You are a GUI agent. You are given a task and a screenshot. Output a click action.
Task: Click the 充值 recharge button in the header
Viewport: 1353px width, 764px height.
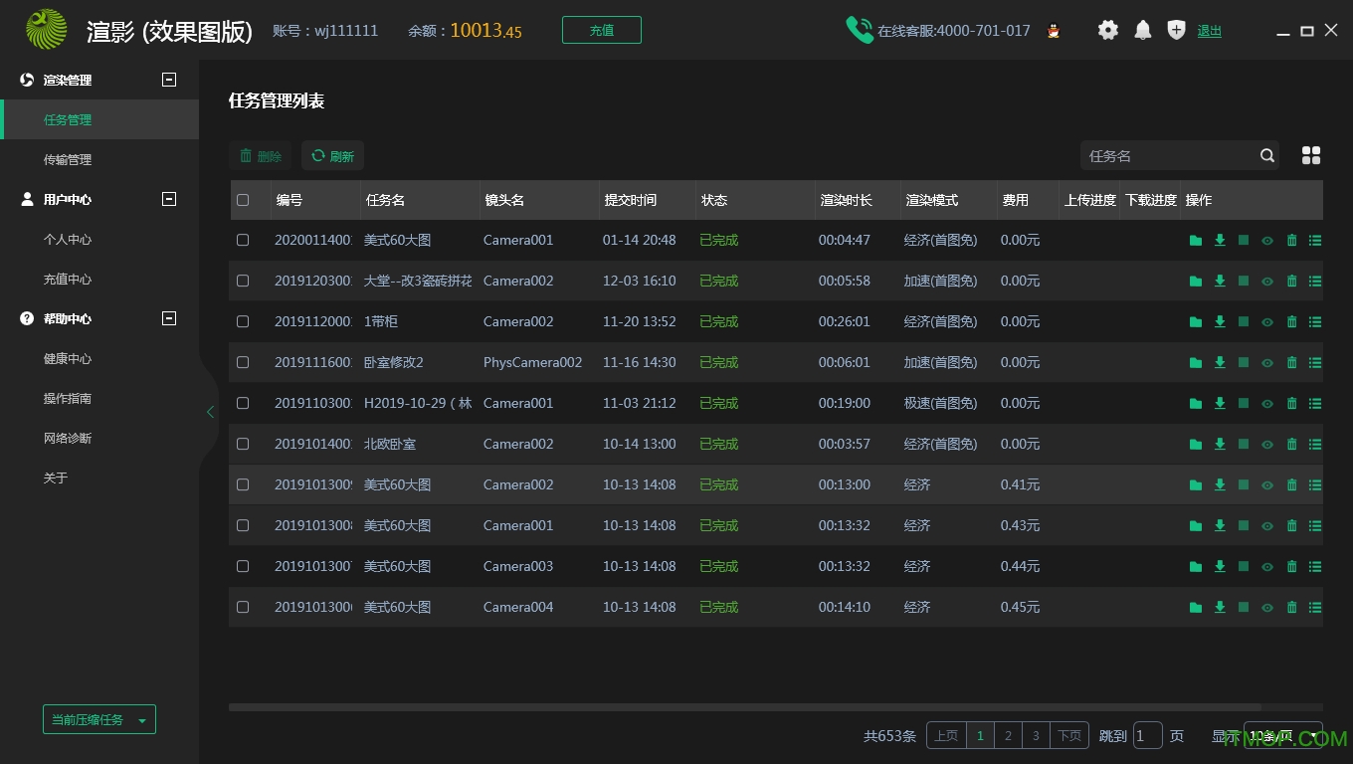tap(601, 30)
